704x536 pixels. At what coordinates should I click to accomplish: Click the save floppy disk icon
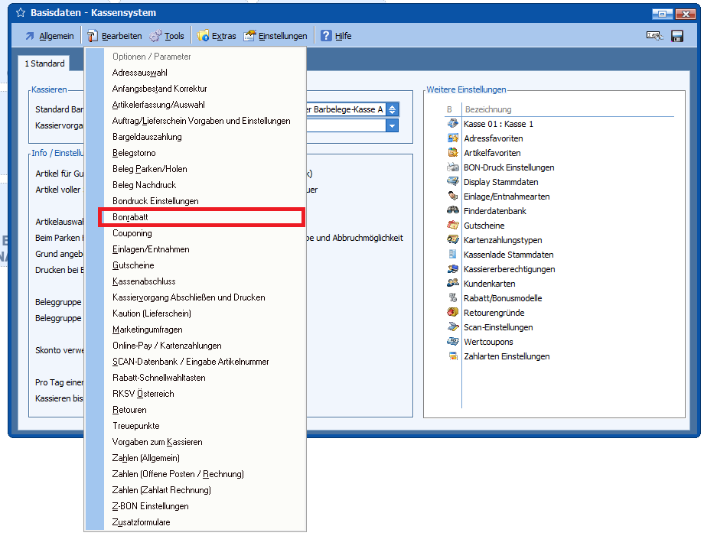tap(676, 36)
